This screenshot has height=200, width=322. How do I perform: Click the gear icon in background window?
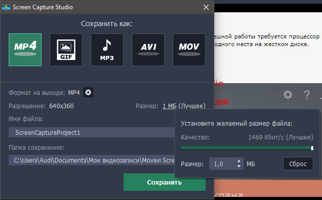pos(288,95)
